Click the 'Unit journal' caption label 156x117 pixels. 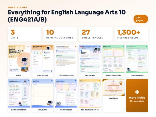(x=42, y=110)
